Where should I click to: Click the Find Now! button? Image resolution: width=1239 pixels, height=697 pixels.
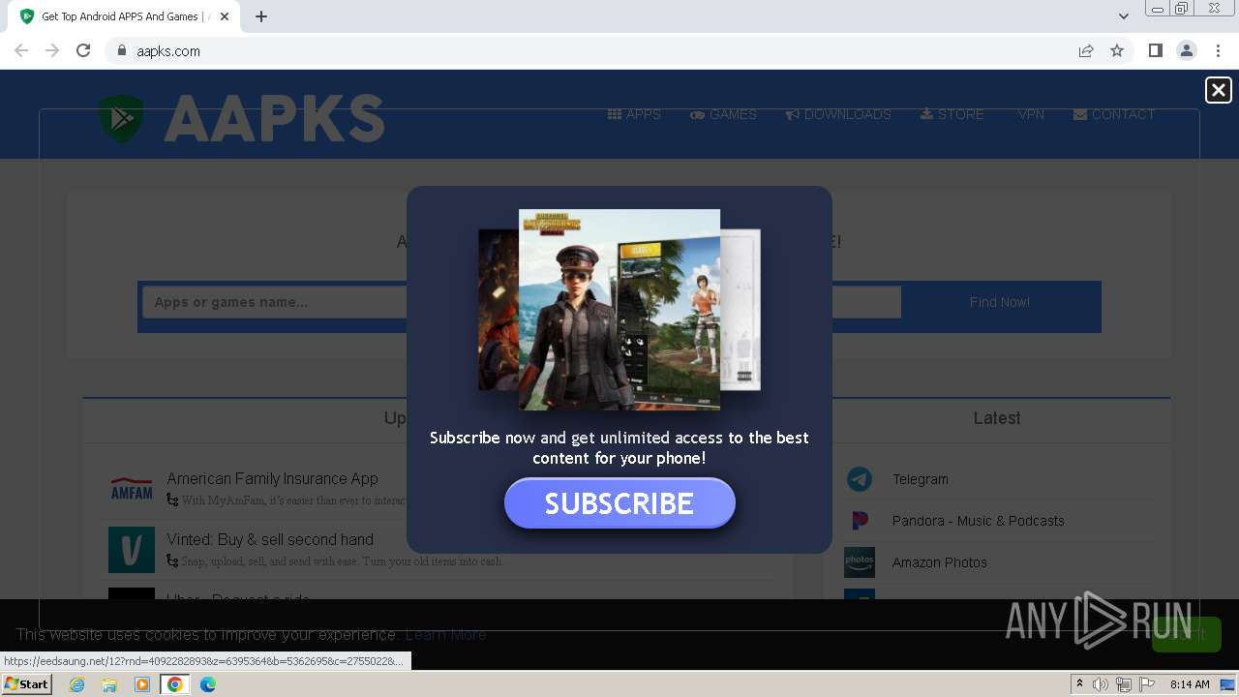(1000, 302)
